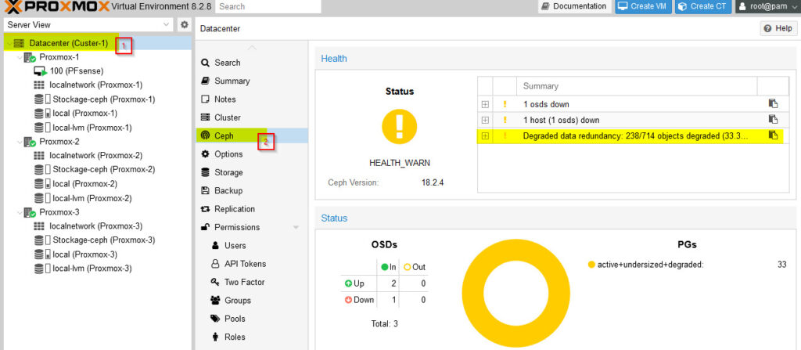The height and width of the screenshot is (350, 801).
Task: Open the Notes menu item
Action: (252, 99)
